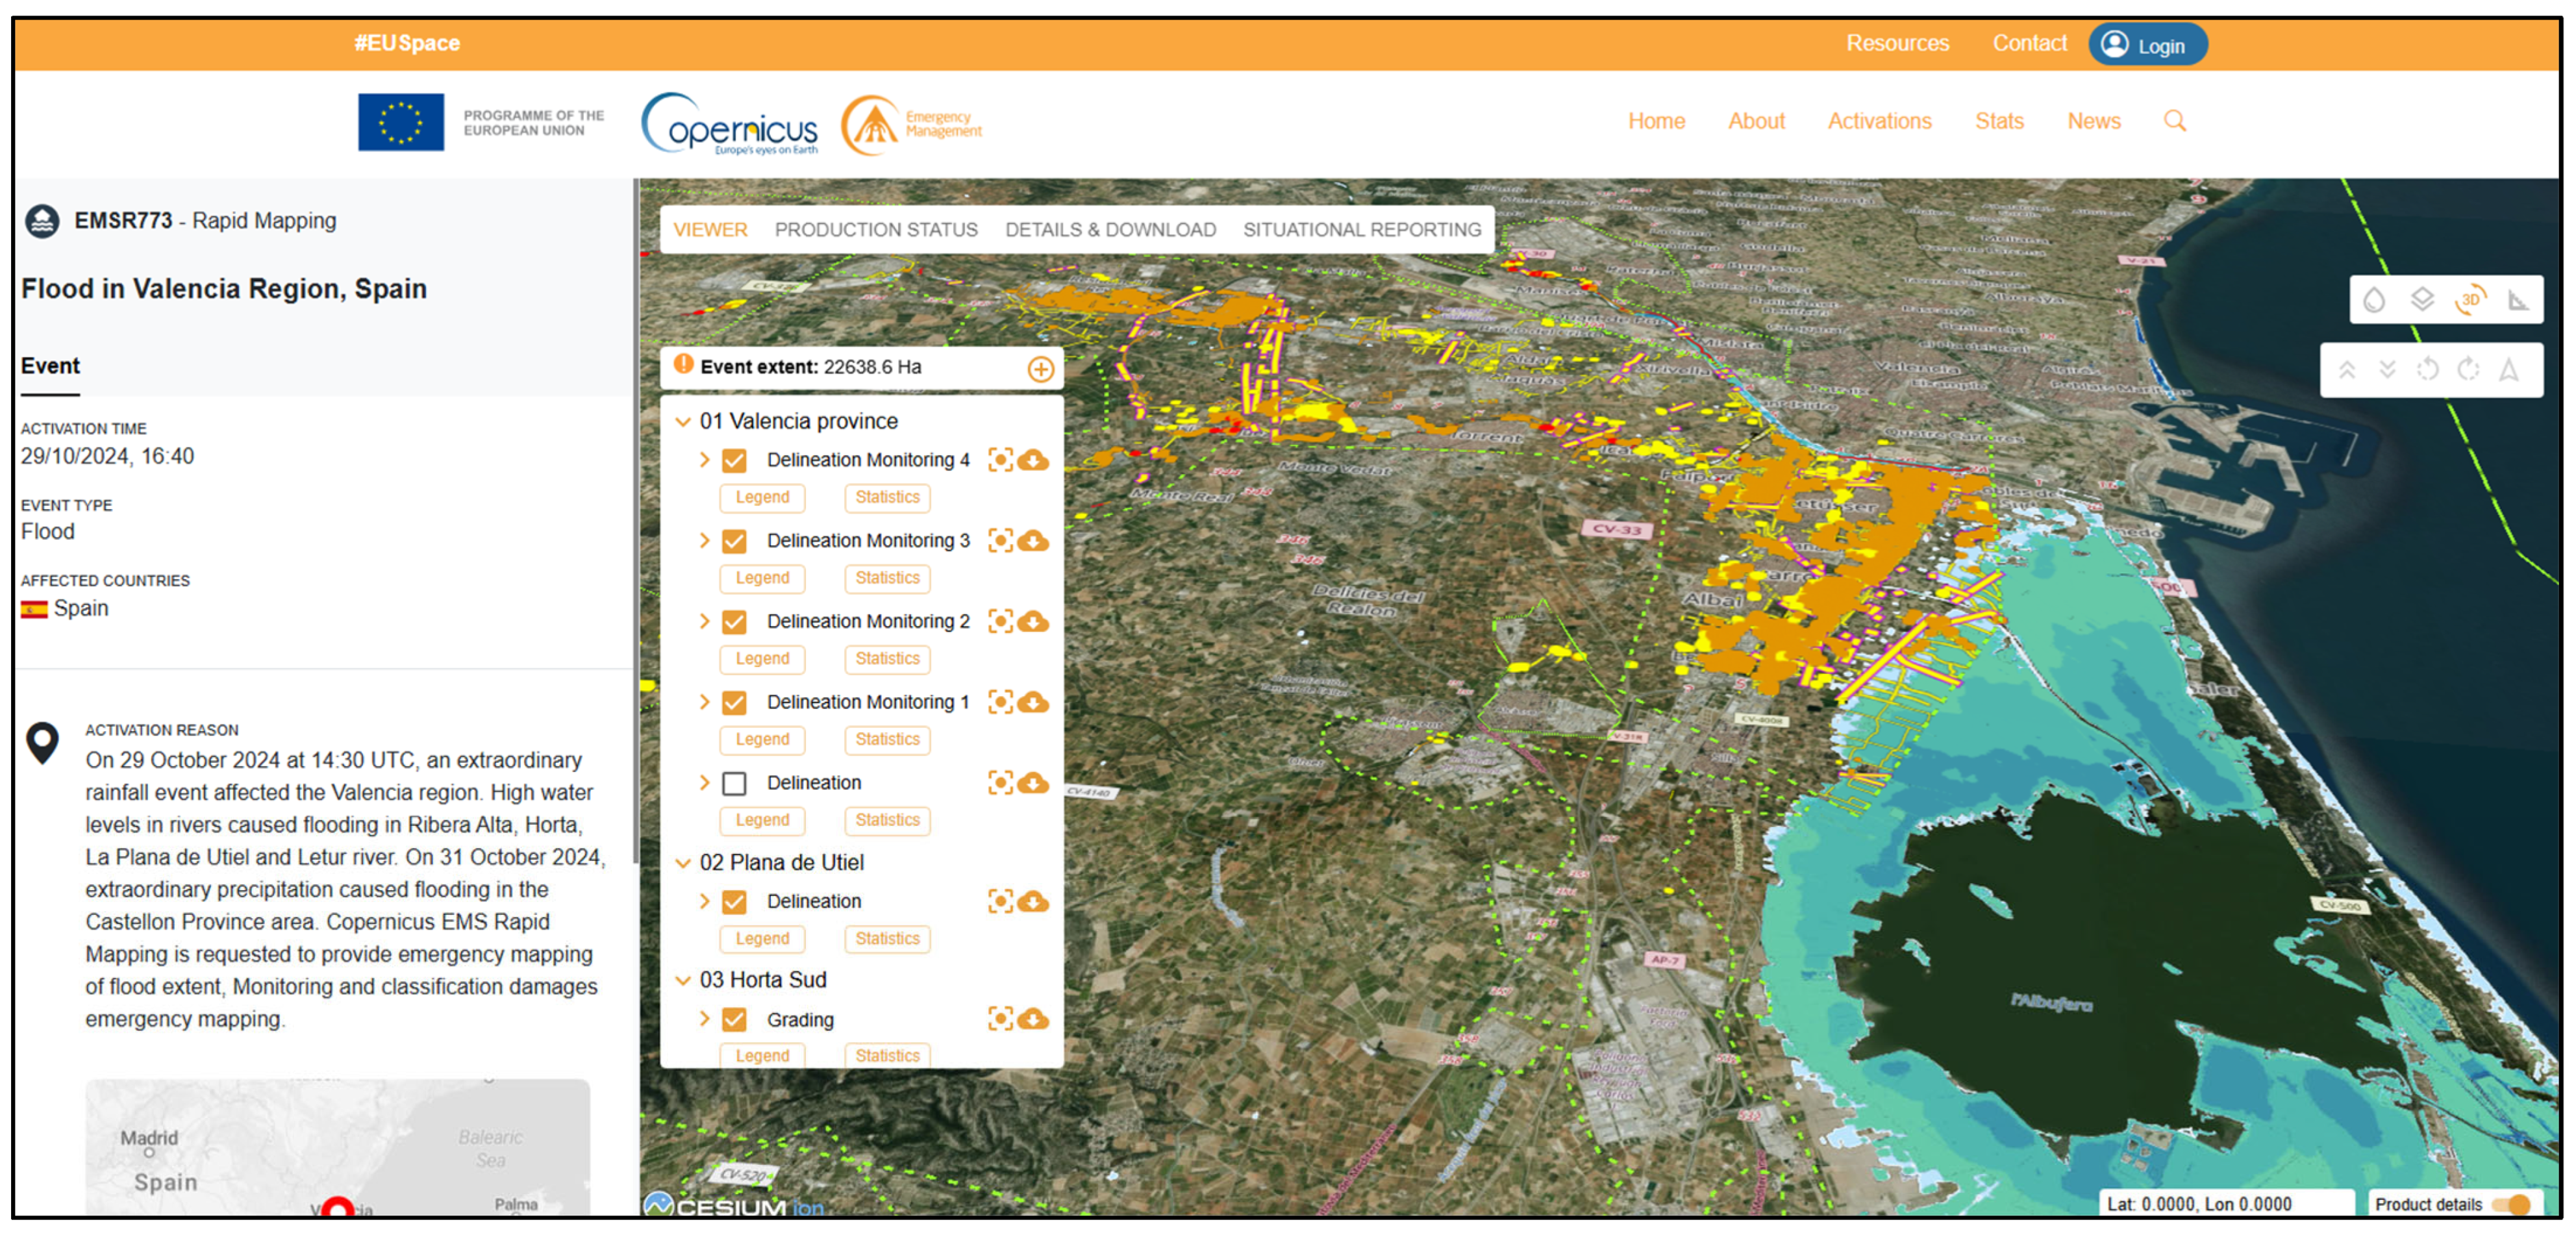This screenshot has width=2576, height=1235.
Task: Zoom to Delineation Monitoring 2 extent icon
Action: click(1000, 621)
